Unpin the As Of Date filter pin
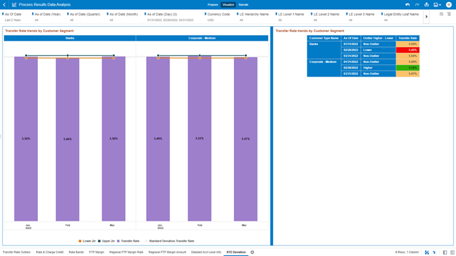The image size is (456, 256). 3,14
